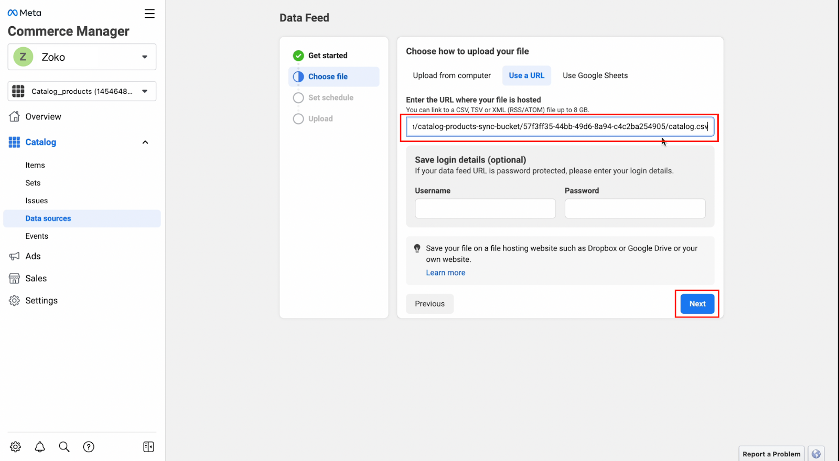Click the Get started step label
This screenshot has width=839, height=461.
click(328, 56)
